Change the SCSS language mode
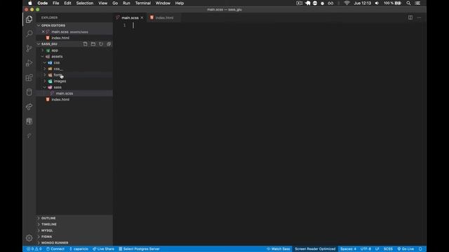The width and height of the screenshot is (449, 252). 388,249
